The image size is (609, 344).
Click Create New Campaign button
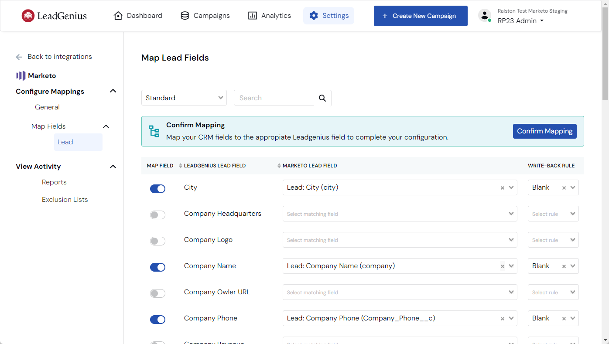click(x=421, y=16)
